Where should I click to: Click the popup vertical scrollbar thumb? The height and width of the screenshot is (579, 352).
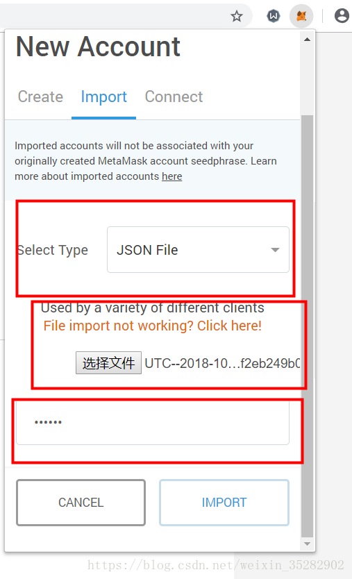(307, 326)
